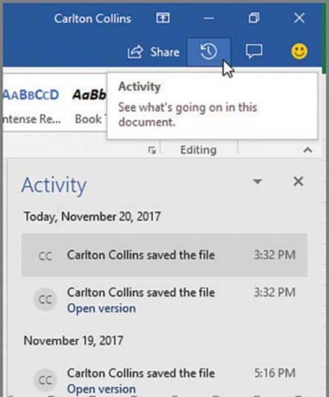Screen dimensions: 329x397
Task: Click the Carlton Collins account name
Action: (x=93, y=18)
